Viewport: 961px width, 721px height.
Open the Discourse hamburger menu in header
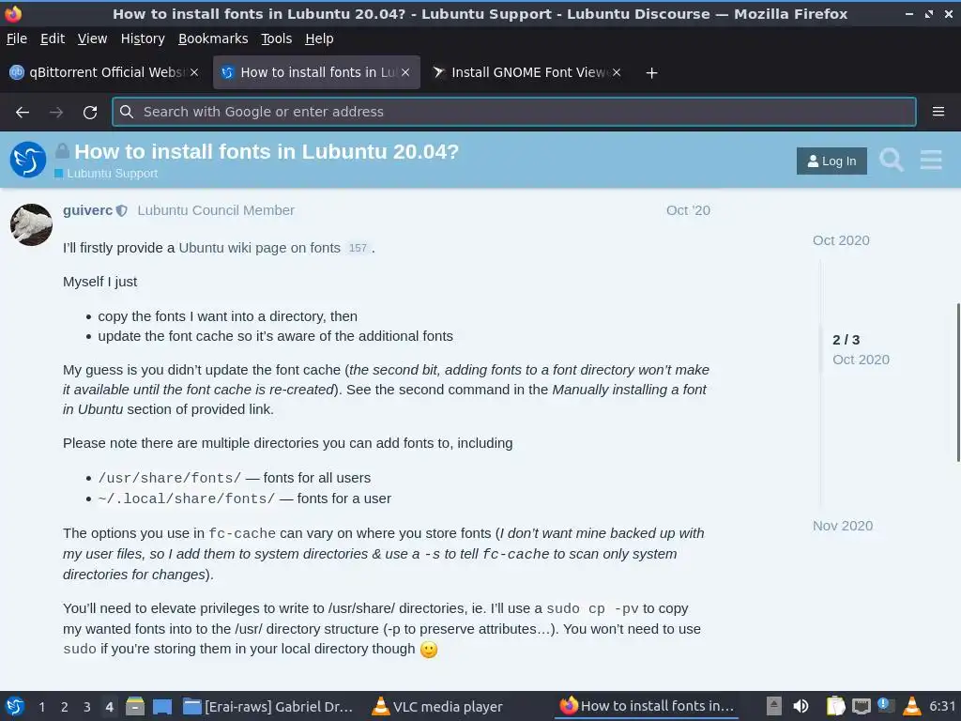(x=931, y=160)
